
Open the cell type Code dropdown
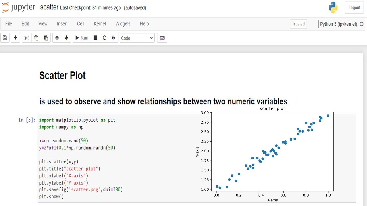pos(137,38)
